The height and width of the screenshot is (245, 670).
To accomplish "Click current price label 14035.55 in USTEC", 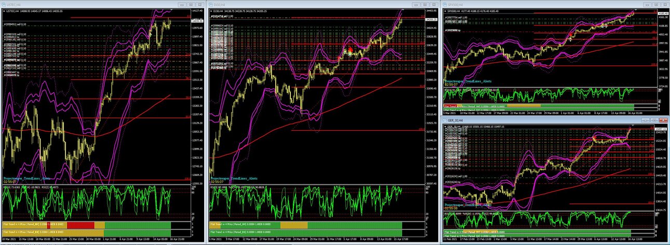I will coord(197,21).
